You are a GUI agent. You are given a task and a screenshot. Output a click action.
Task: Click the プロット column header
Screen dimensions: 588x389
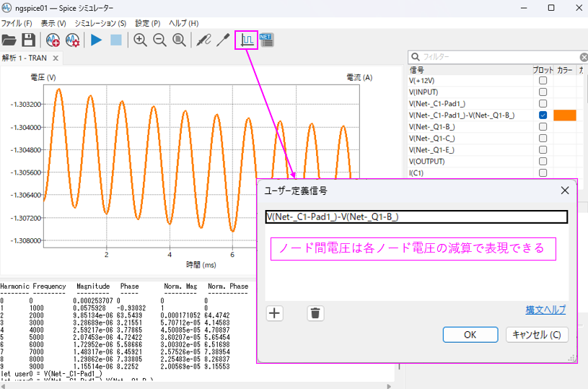543,70
